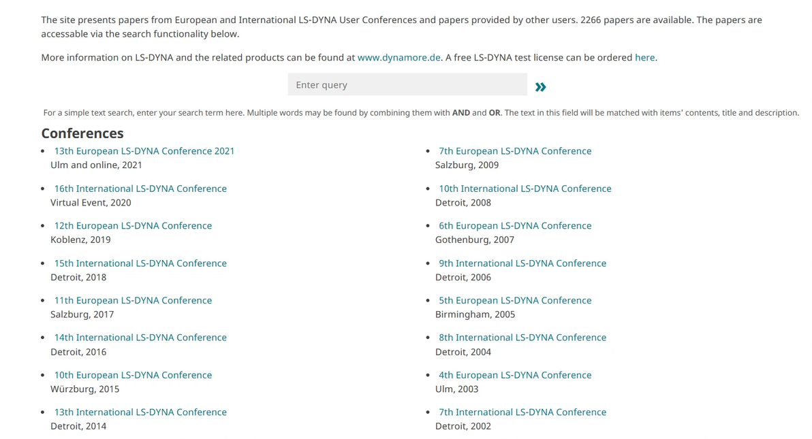Open 7th European LS-DYNA Conference link
The image size is (812, 439).
pyautogui.click(x=515, y=151)
